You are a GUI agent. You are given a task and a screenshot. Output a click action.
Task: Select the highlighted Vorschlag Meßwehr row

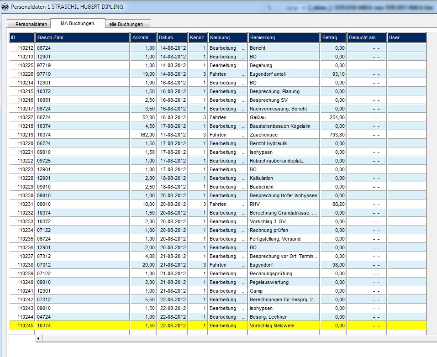283,325
